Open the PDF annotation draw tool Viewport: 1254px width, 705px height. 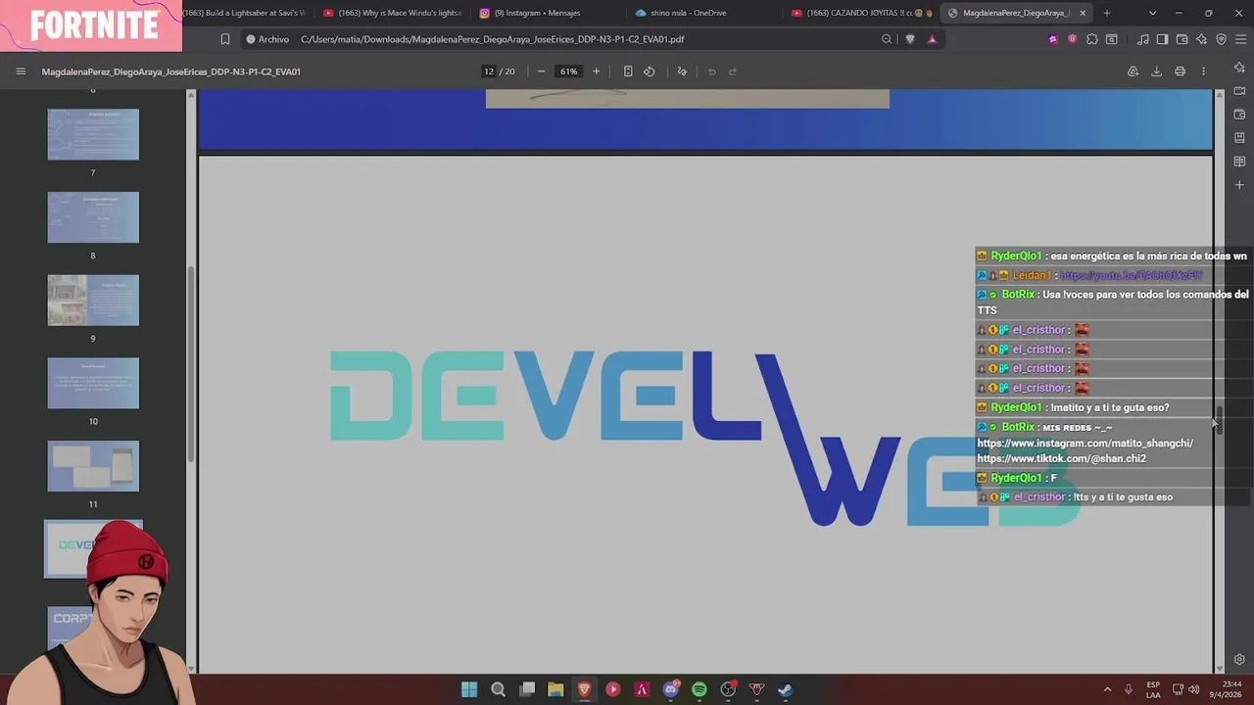coord(682,71)
